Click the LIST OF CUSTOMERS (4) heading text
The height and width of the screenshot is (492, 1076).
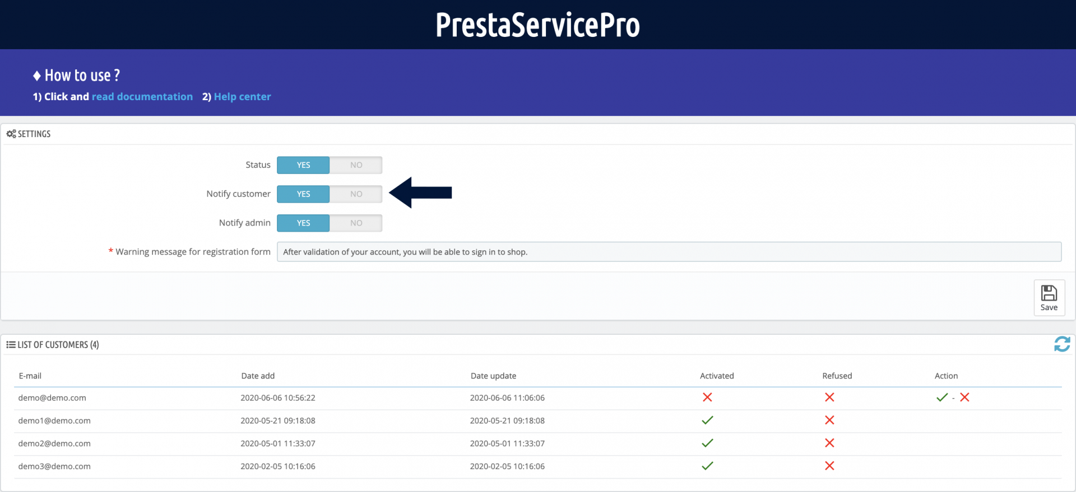coord(58,345)
